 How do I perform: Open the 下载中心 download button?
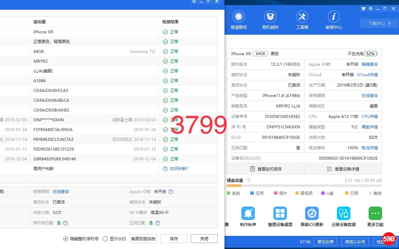click(x=379, y=23)
